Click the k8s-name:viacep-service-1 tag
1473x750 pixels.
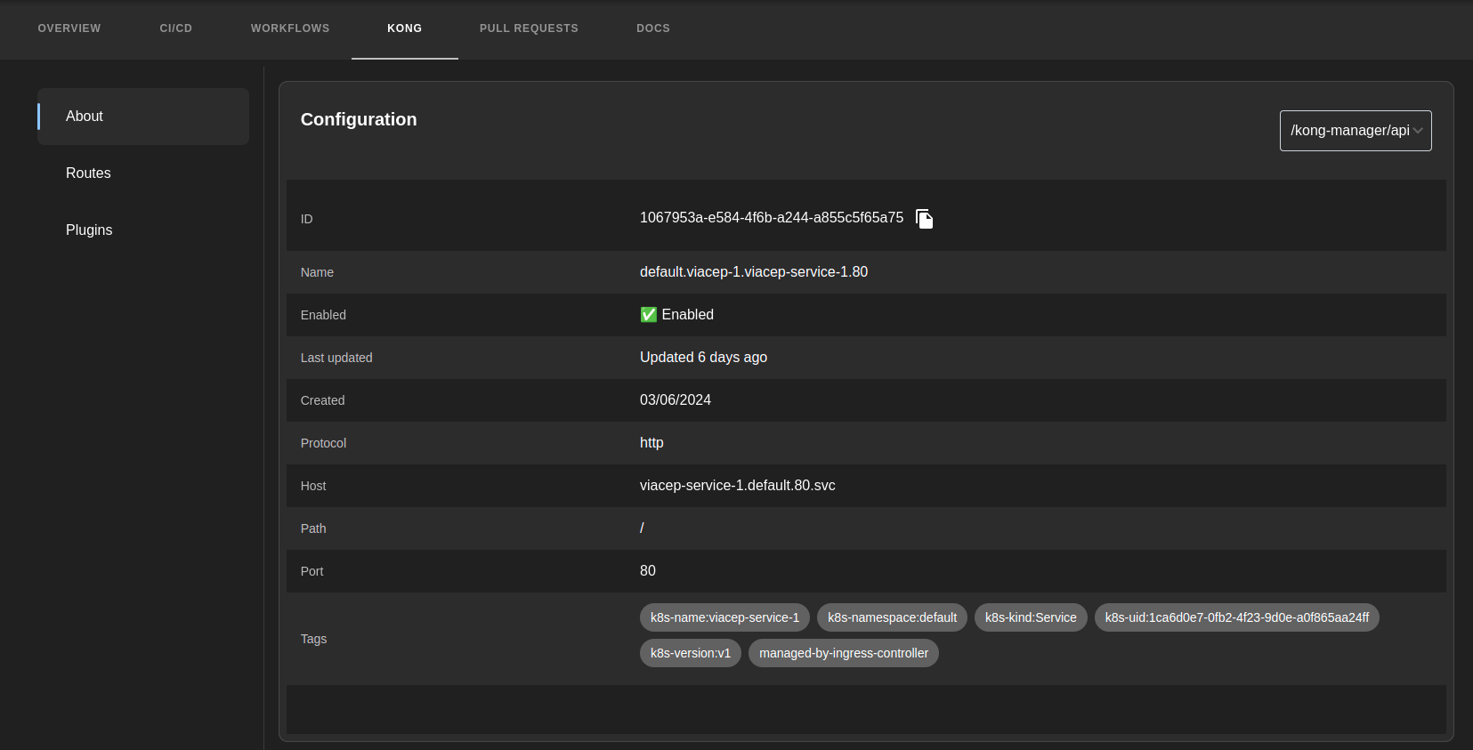pyautogui.click(x=724, y=617)
